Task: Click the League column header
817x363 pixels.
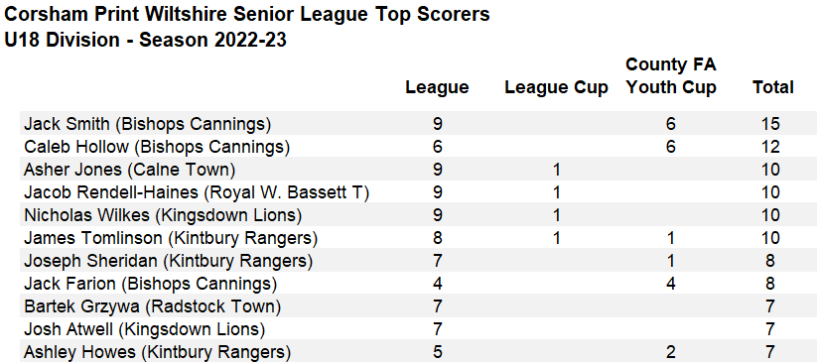Action: tap(437, 87)
